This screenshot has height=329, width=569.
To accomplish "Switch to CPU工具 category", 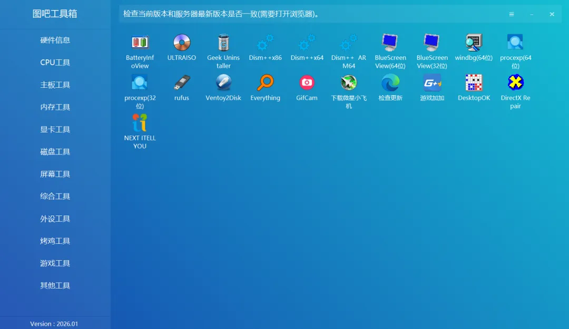I will (55, 62).
